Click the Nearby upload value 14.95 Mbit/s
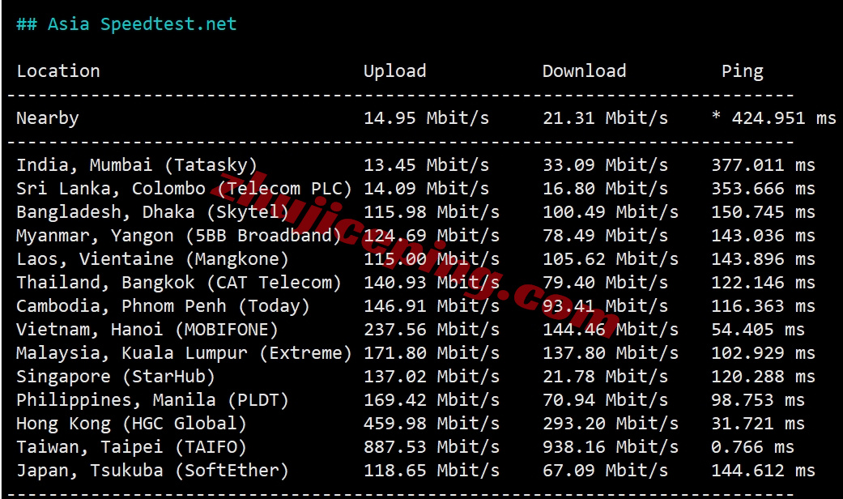 pos(426,118)
